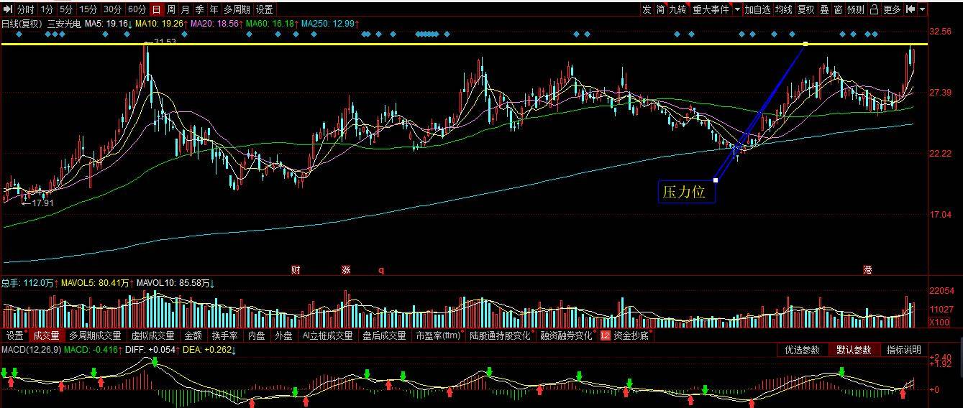Toggle 均线 moving averages display
963x408 pixels.
pos(783,9)
